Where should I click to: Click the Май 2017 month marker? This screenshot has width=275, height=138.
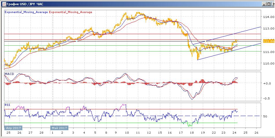pyautogui.click(x=59, y=128)
